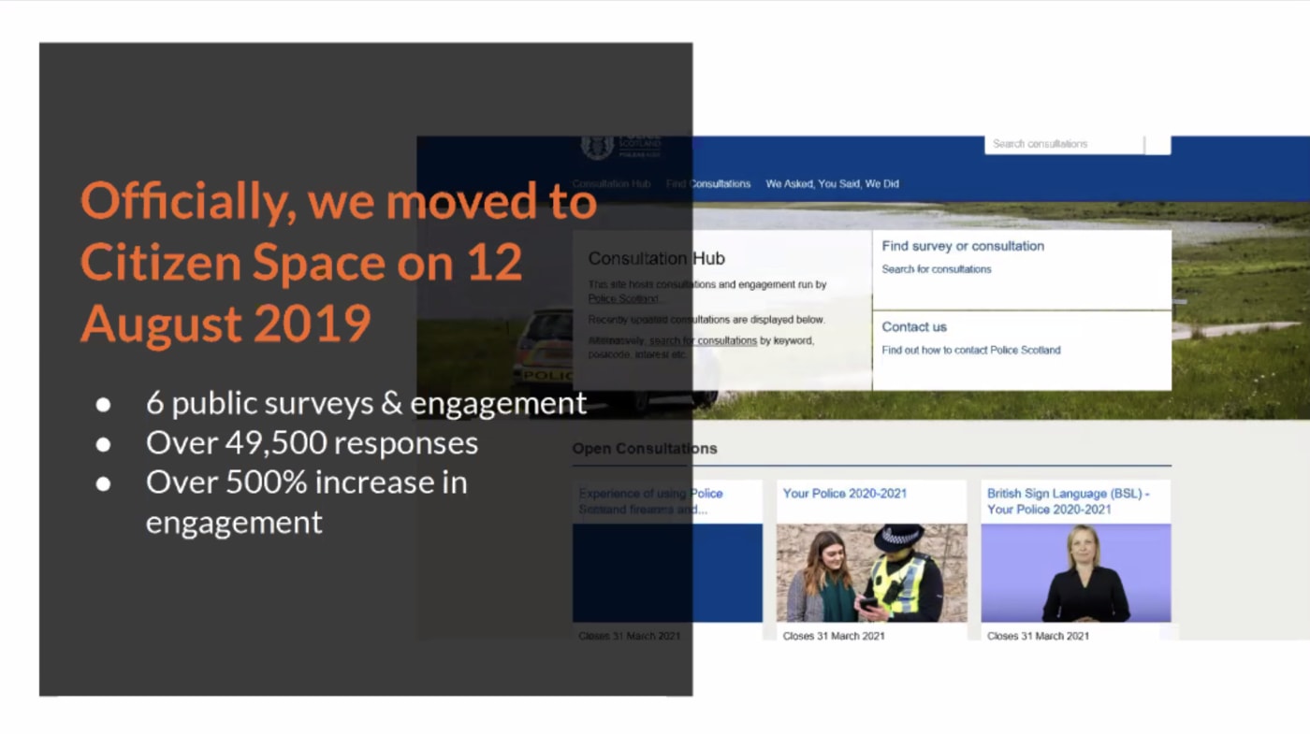Open Find survey or consultation
Image resolution: width=1310 pixels, height=734 pixels.
(x=962, y=246)
